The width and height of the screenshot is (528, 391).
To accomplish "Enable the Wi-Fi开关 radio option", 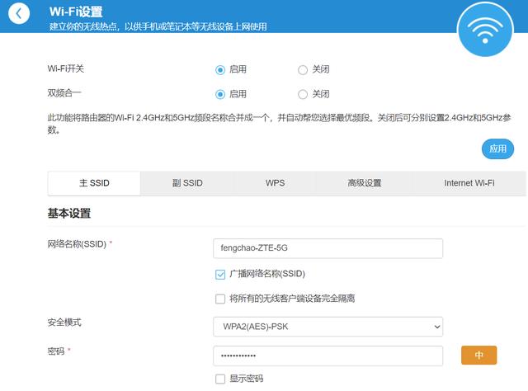I will (220, 70).
